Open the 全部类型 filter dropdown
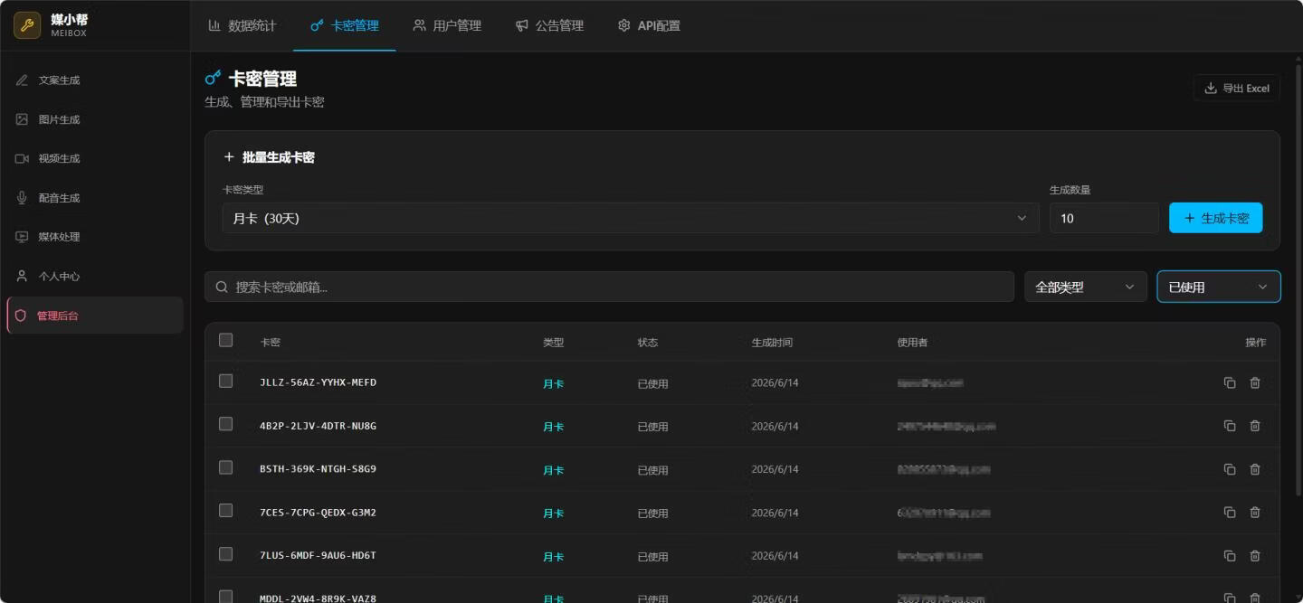1303x603 pixels. 1085,287
